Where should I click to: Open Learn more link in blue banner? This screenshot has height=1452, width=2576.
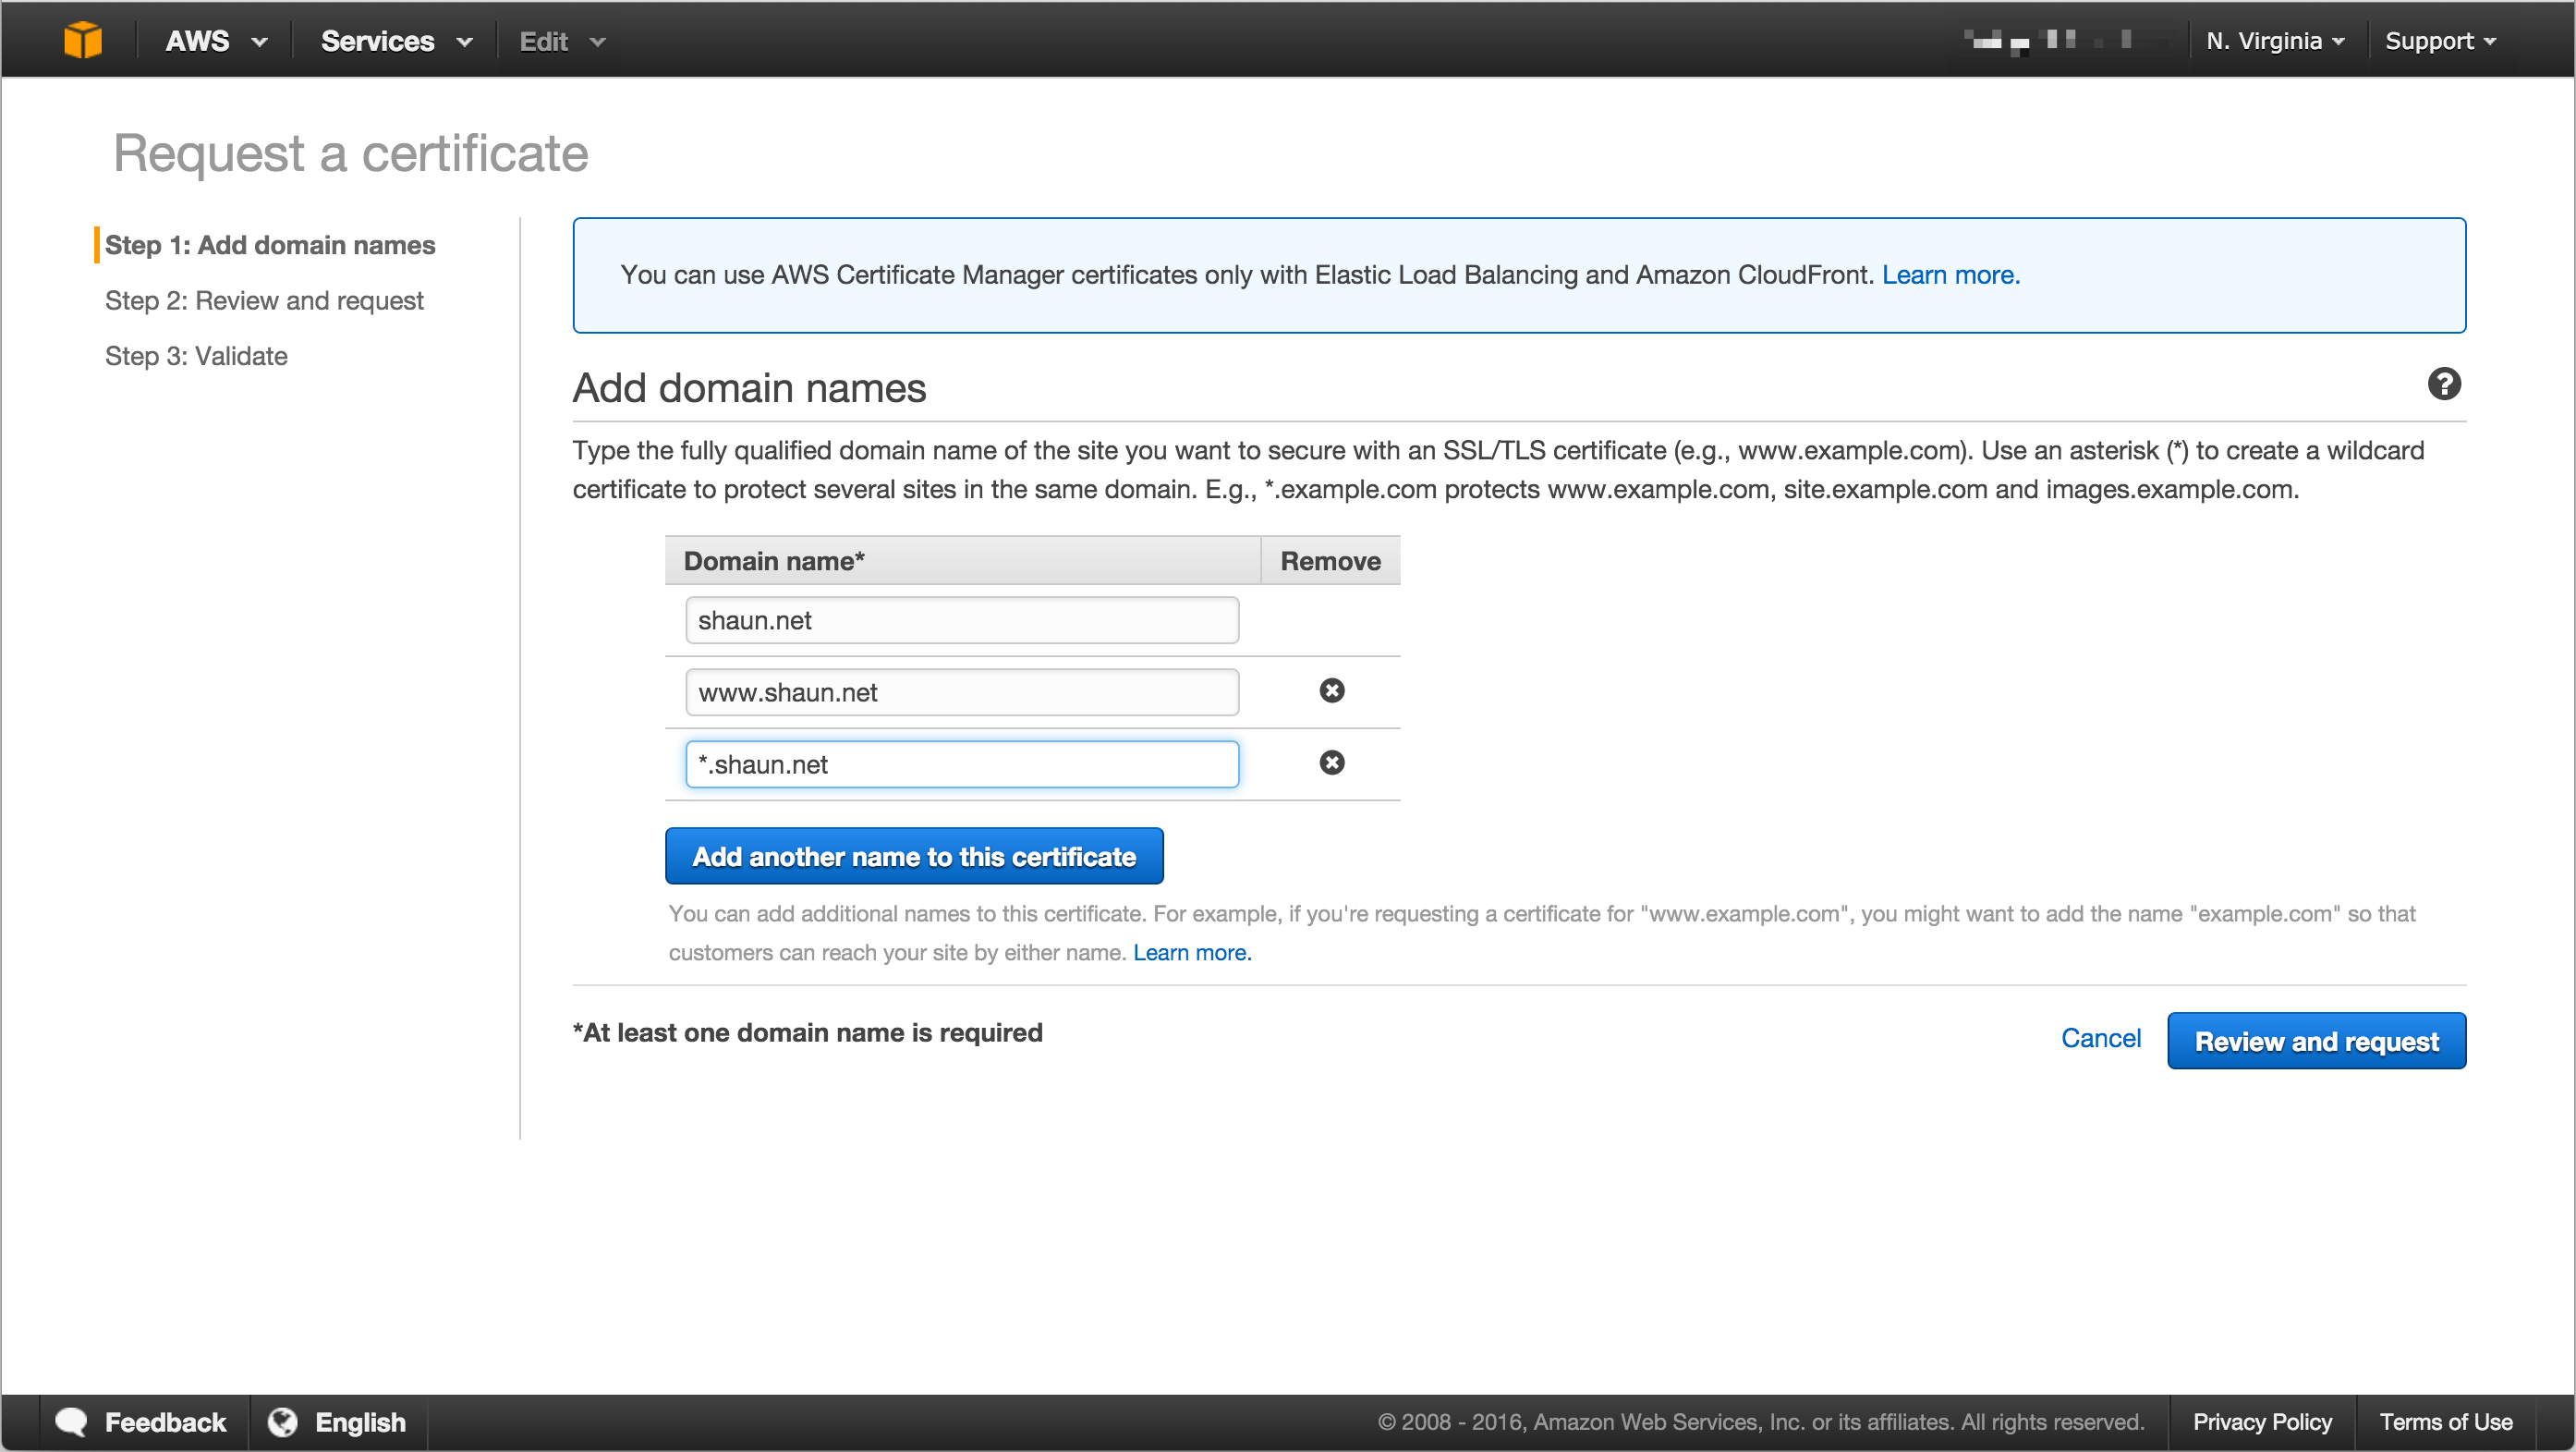(1950, 275)
